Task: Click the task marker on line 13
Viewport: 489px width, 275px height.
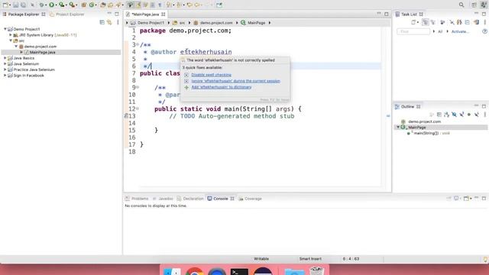Action: tap(126, 116)
